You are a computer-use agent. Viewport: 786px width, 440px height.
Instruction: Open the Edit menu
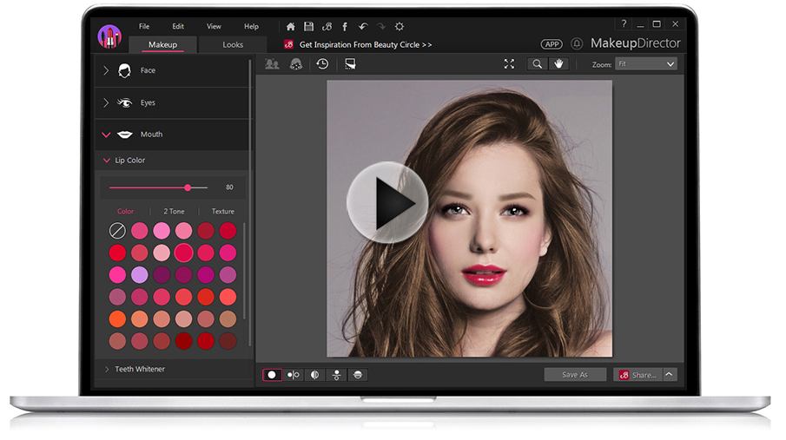point(178,27)
